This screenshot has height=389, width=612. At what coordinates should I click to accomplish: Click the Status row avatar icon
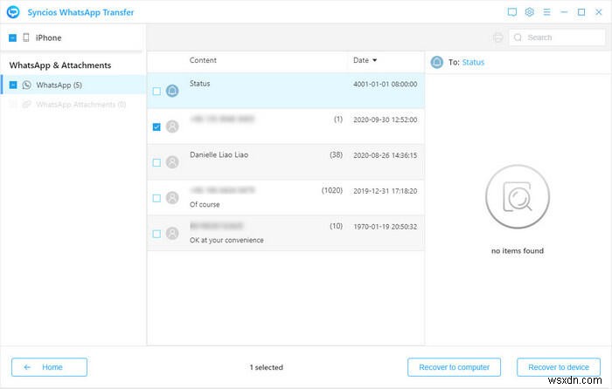click(172, 91)
